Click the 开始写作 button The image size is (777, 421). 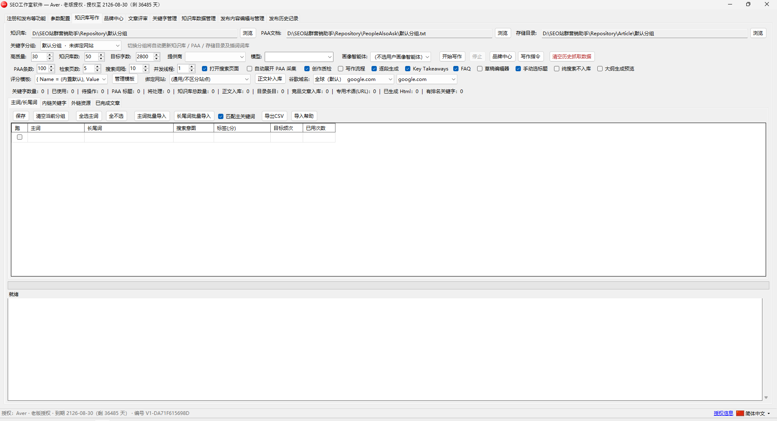452,57
